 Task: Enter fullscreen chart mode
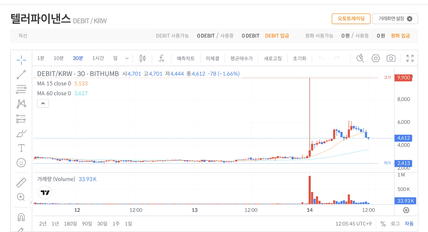coord(410,58)
